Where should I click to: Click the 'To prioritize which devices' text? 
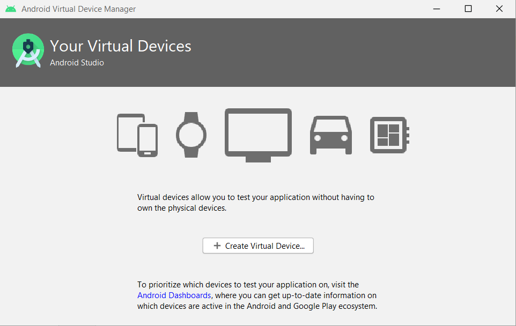pos(257,295)
